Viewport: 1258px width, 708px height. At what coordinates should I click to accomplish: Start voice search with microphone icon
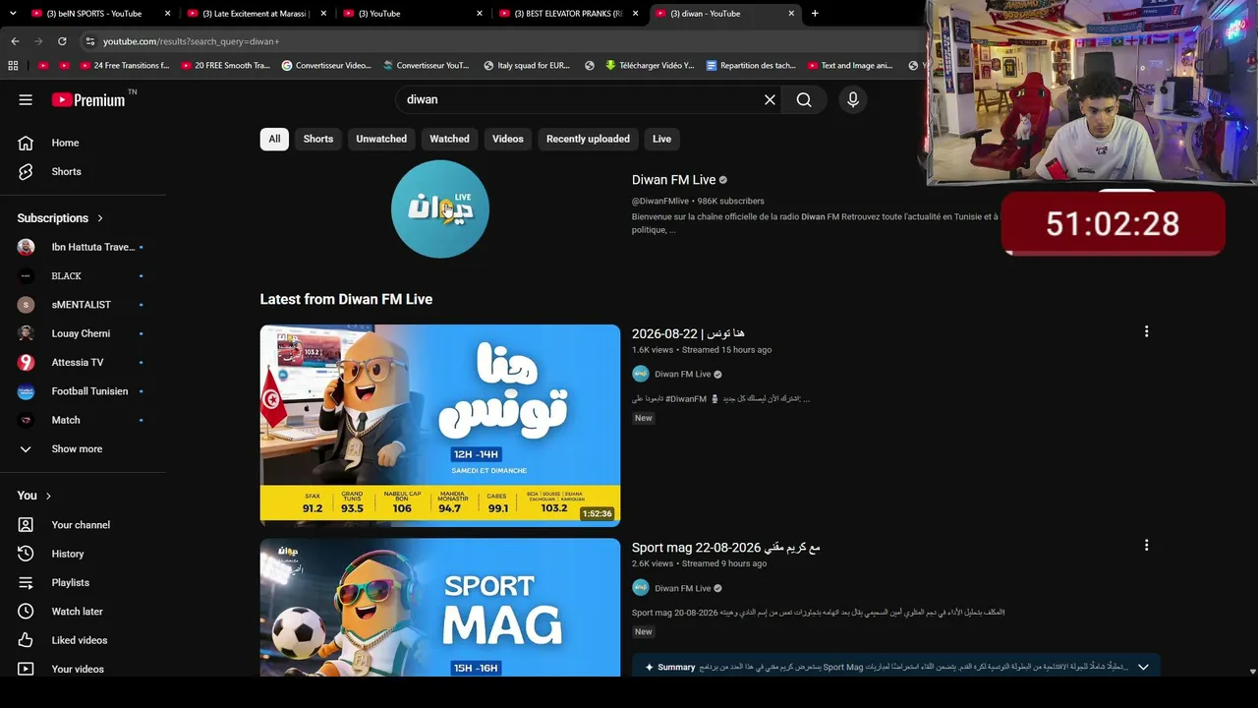853,99
